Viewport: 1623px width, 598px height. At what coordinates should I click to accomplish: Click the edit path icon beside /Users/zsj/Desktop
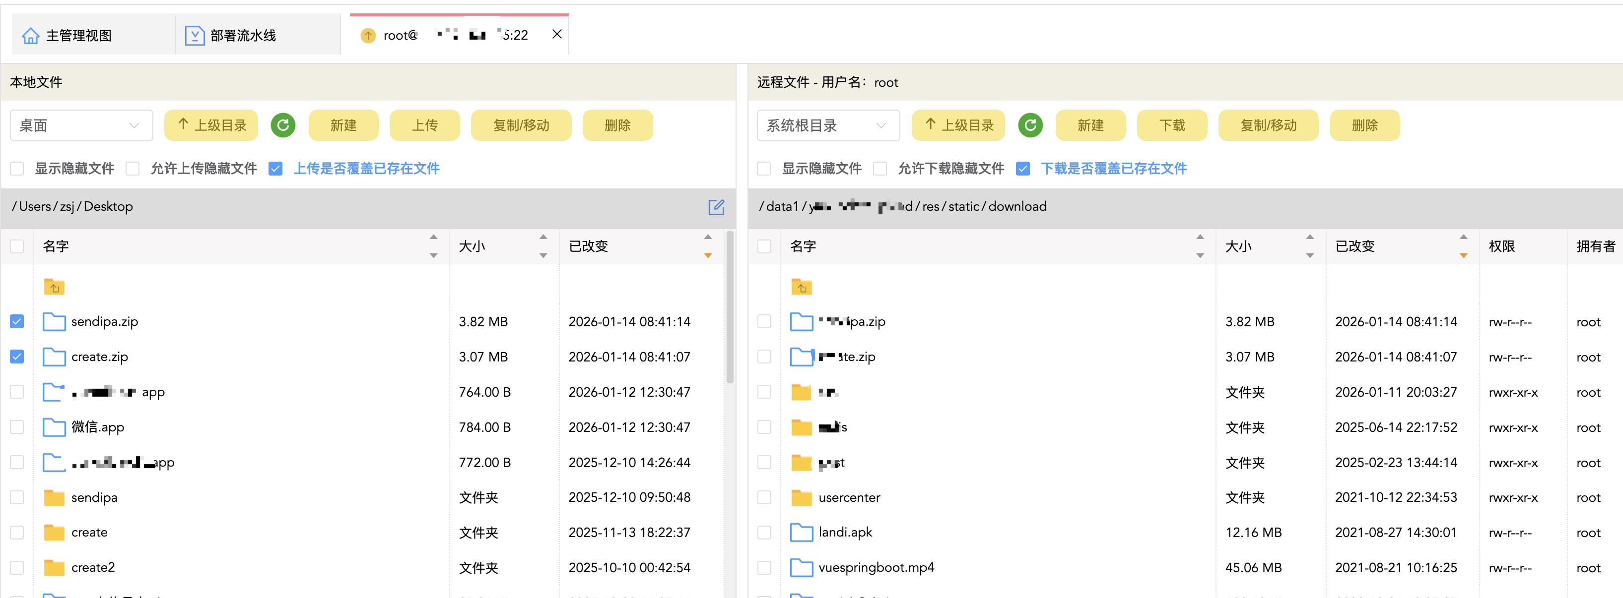[x=716, y=207]
